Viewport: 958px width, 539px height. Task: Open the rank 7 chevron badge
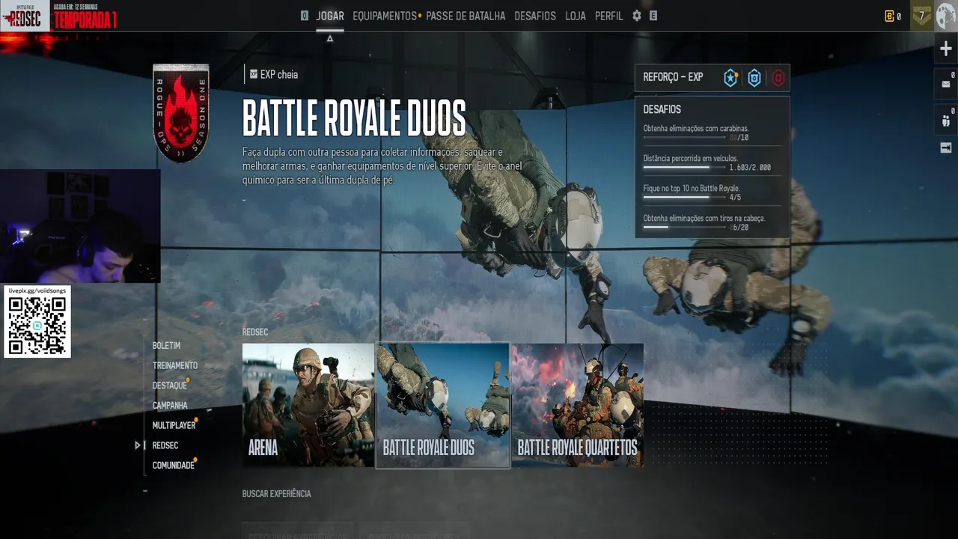tap(922, 16)
